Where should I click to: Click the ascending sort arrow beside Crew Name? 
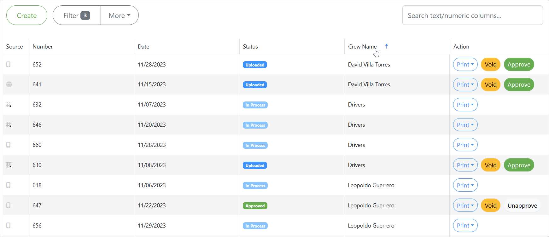click(x=386, y=46)
